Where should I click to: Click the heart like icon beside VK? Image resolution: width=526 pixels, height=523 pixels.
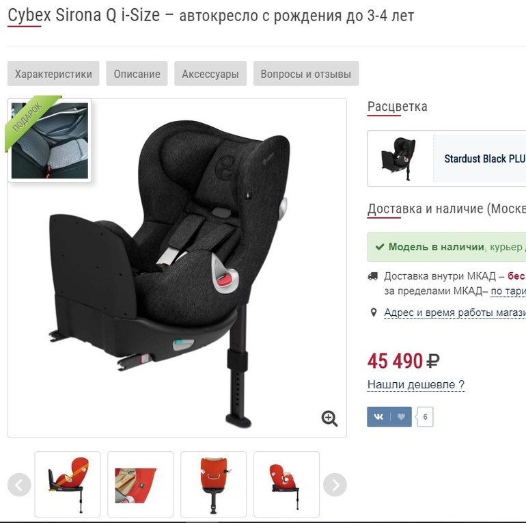tap(401, 417)
